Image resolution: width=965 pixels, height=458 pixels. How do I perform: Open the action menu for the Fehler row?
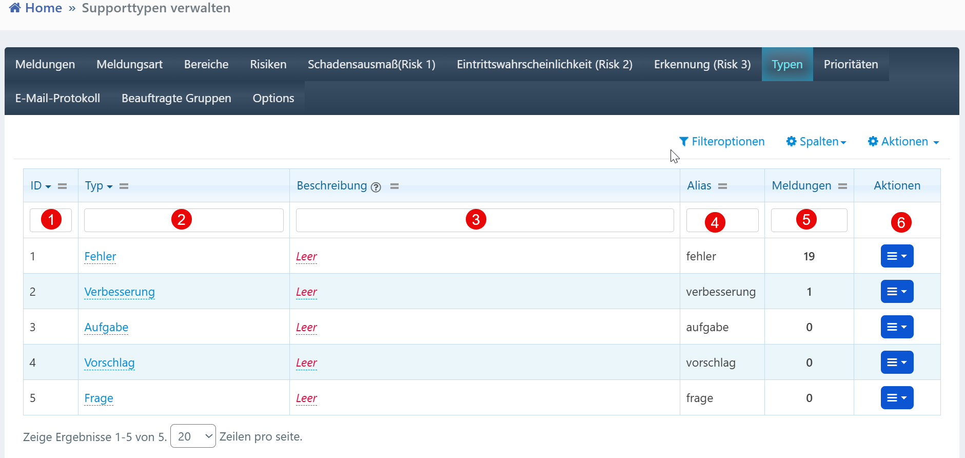[x=897, y=256]
